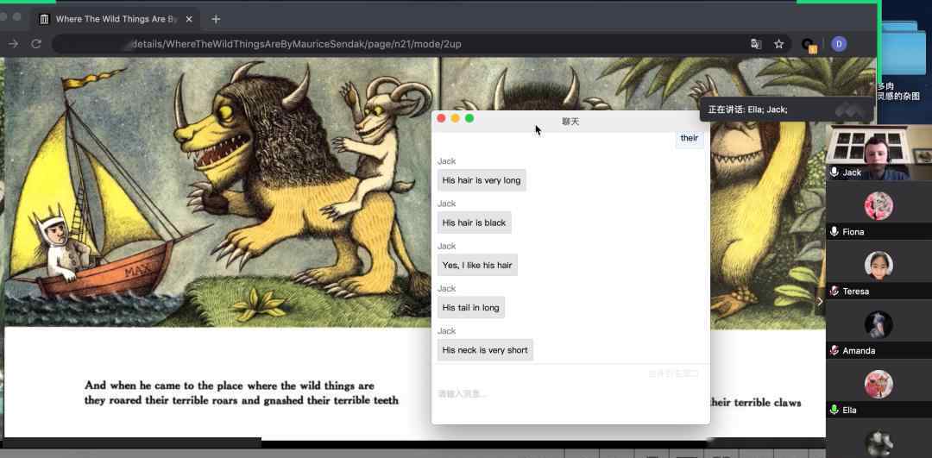This screenshot has height=458, width=932.
Task: Close the chat window with red button
Action: pos(441,118)
